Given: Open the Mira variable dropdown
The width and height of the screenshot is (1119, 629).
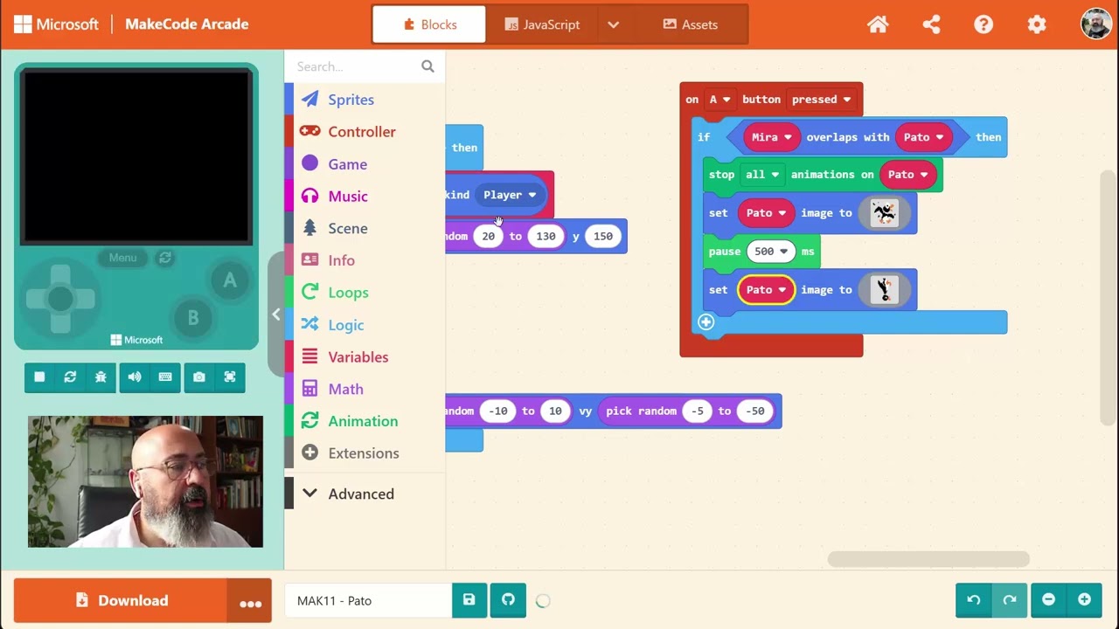Looking at the screenshot, I should (x=771, y=137).
